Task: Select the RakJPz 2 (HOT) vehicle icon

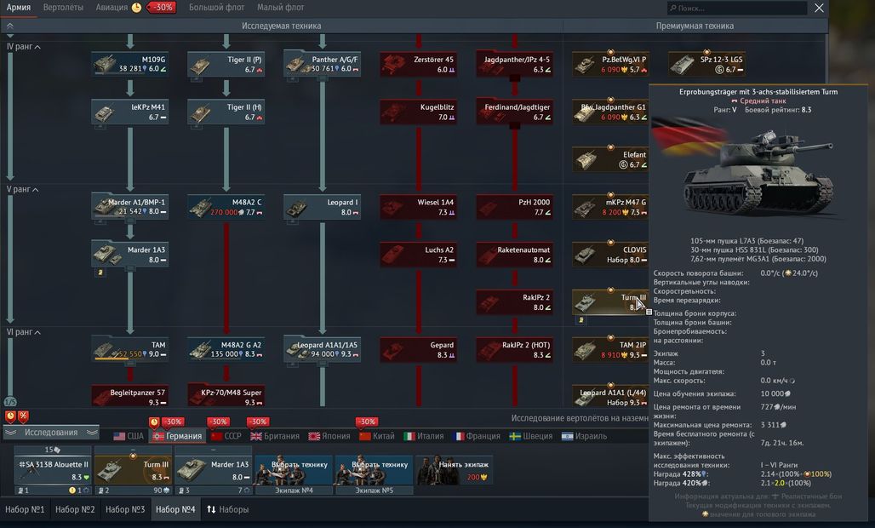Action: [x=514, y=349]
